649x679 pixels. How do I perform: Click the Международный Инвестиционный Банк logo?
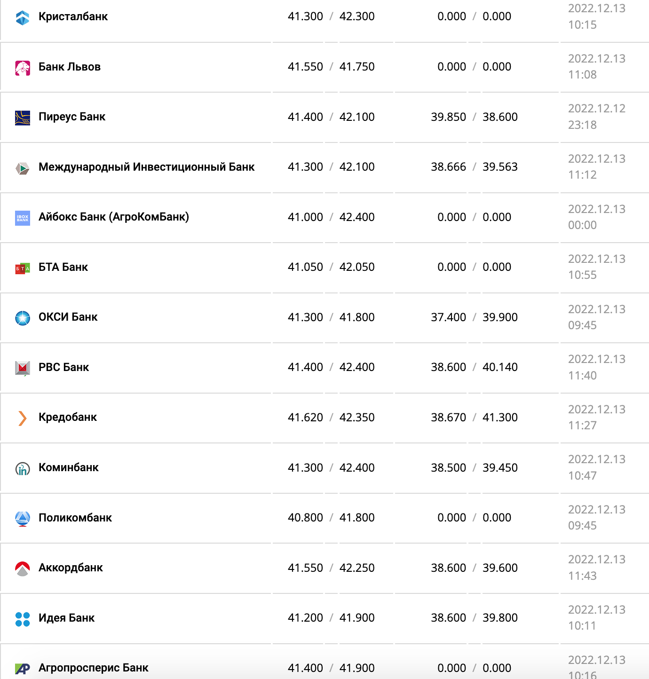coord(23,168)
